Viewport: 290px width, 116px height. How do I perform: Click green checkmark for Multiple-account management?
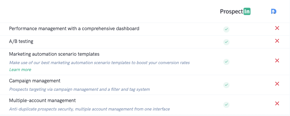coord(226,105)
